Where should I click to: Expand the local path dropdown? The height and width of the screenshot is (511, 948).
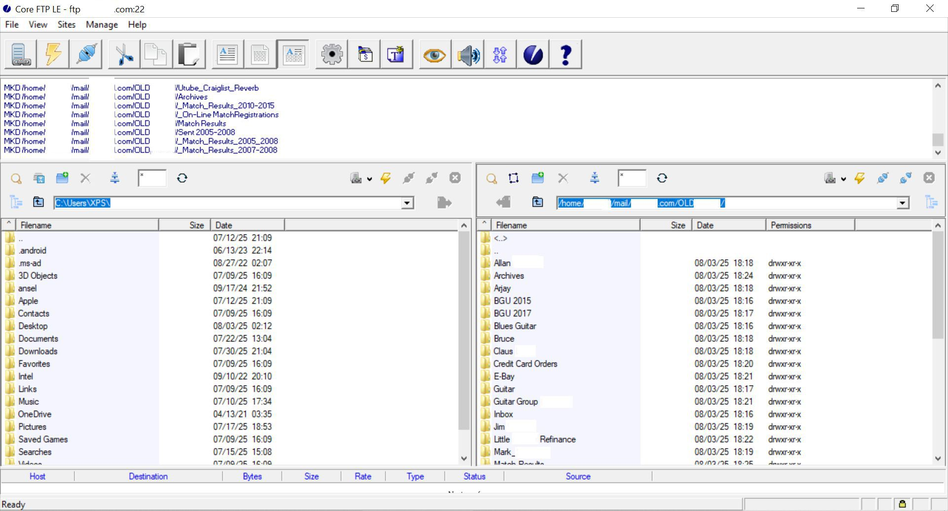coord(407,203)
